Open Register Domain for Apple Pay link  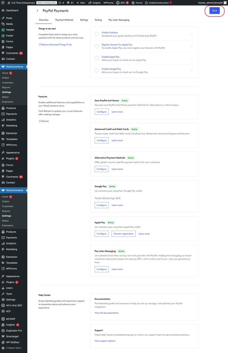(117, 45)
